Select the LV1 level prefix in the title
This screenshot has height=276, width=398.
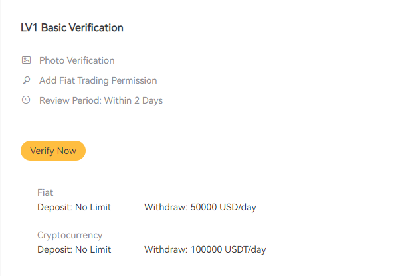click(x=29, y=28)
